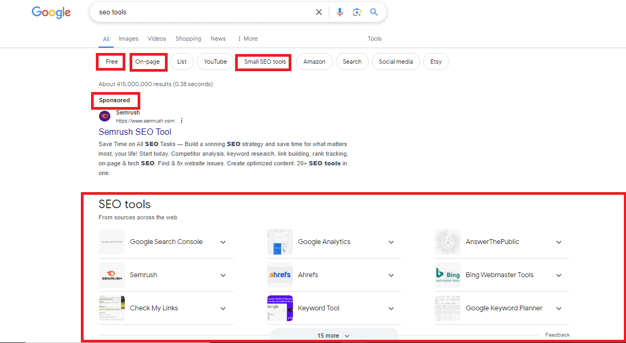Viewport: 626px width, 343px height.
Task: Expand the Google Keyword Planner chevron
Action: pyautogui.click(x=559, y=308)
